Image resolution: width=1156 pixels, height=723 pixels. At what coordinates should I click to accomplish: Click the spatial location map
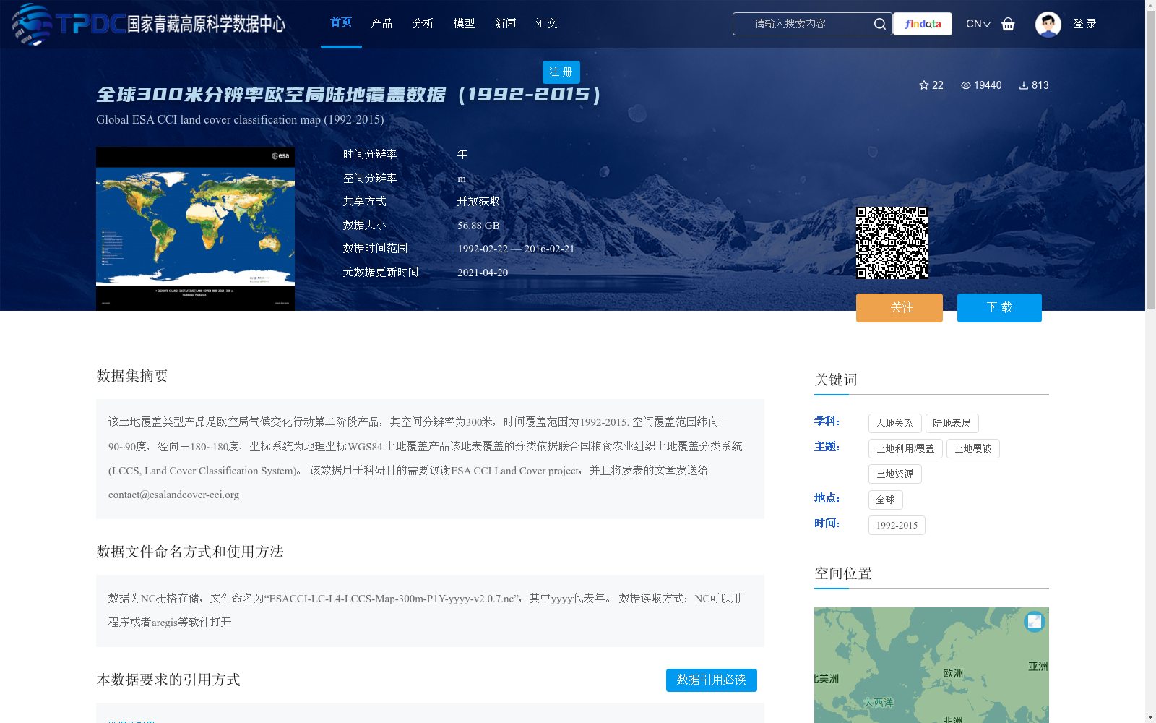931,665
